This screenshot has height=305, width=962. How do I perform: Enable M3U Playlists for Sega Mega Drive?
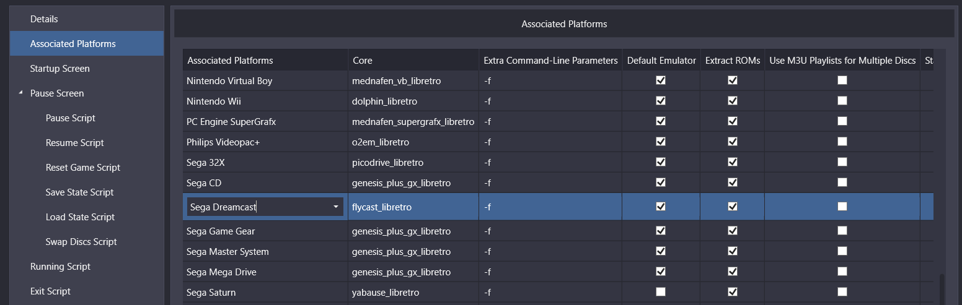click(842, 272)
